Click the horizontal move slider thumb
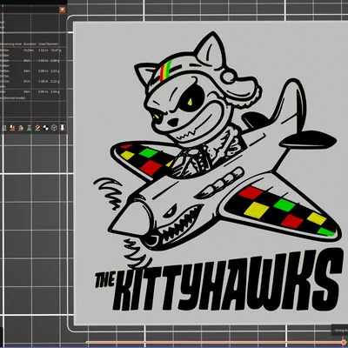 [344, 342]
